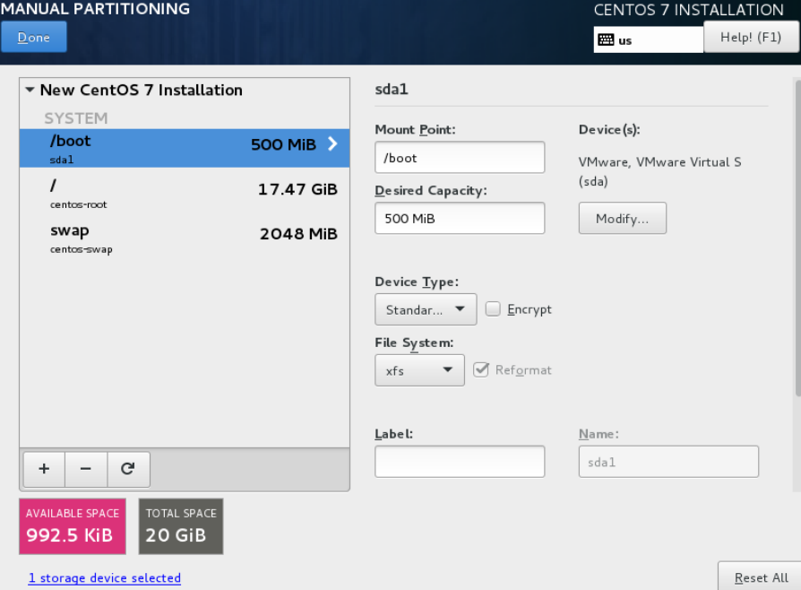The width and height of the screenshot is (801, 590).
Task: Click the Modify... device button
Action: 622,218
